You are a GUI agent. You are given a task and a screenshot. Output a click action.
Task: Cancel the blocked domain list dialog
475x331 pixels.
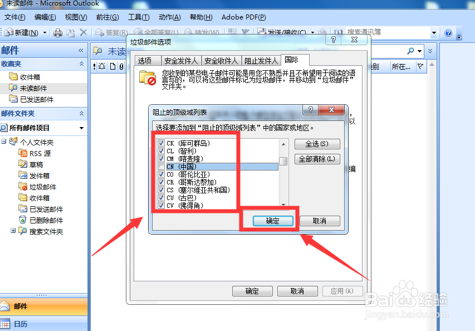pos(320,221)
